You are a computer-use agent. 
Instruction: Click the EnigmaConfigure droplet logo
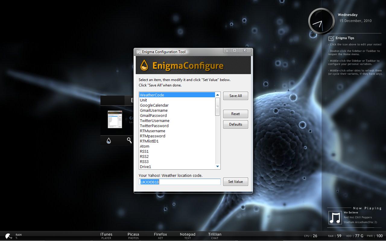coord(144,65)
